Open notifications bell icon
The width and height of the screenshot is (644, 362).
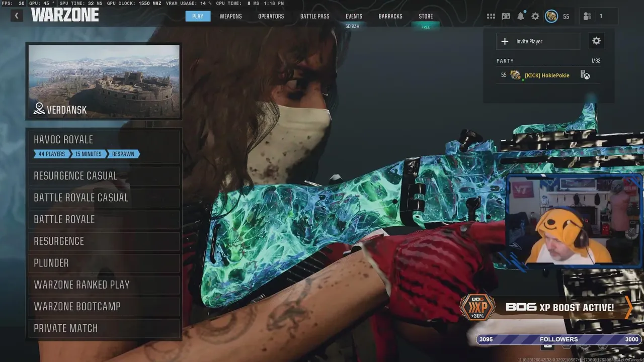coord(521,16)
